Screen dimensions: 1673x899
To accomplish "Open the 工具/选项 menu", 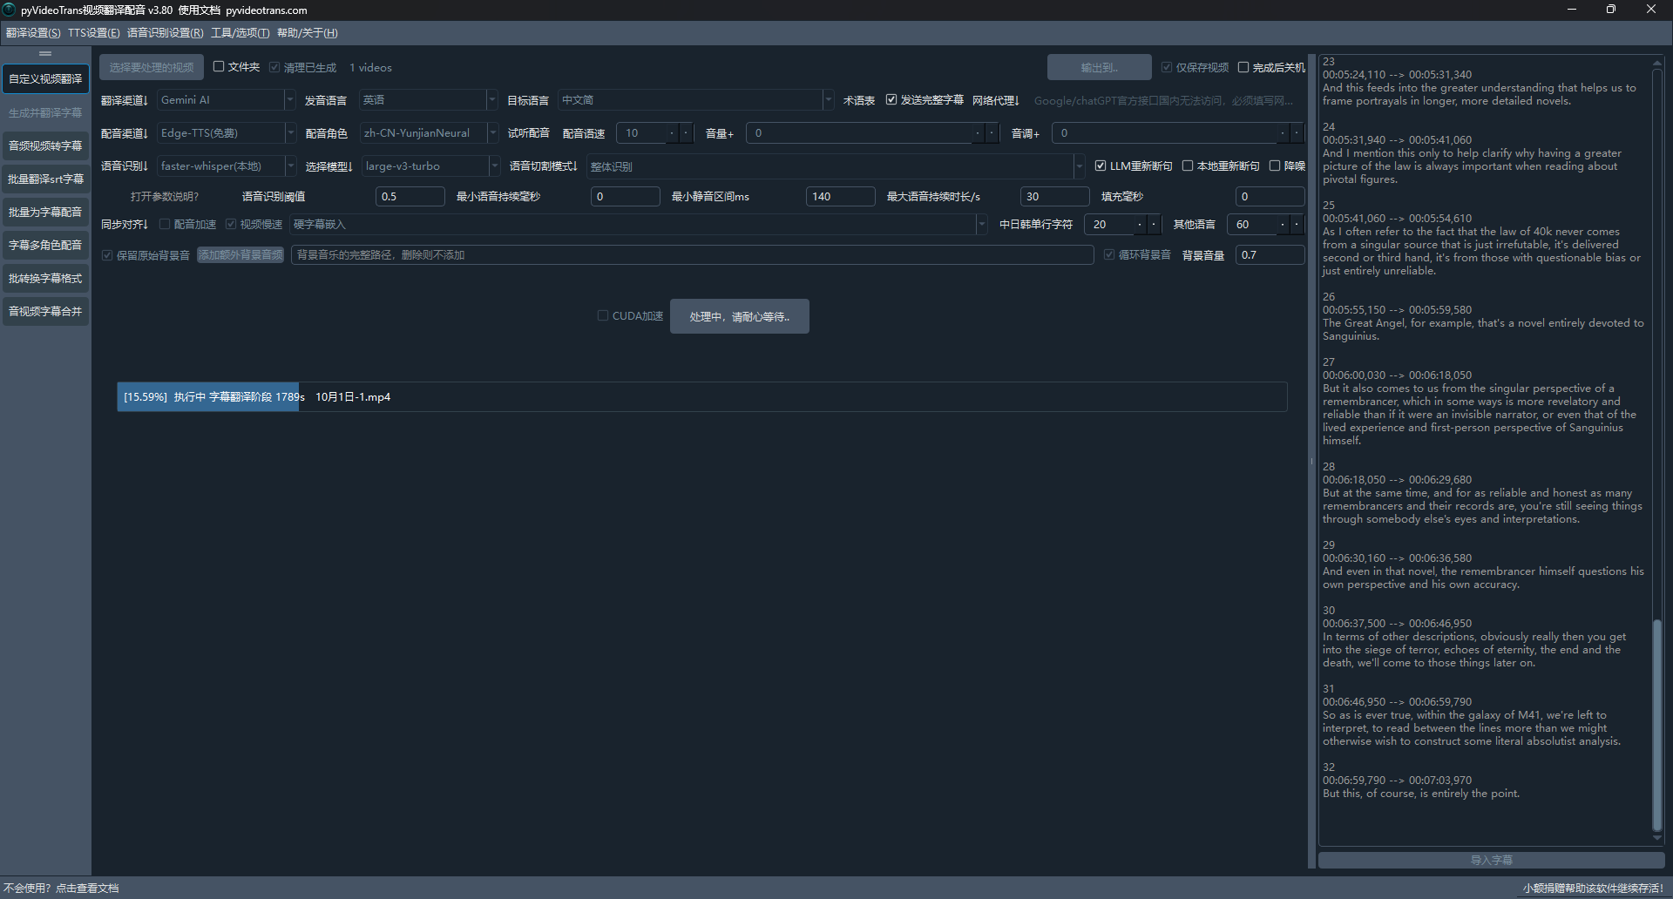I will point(240,33).
